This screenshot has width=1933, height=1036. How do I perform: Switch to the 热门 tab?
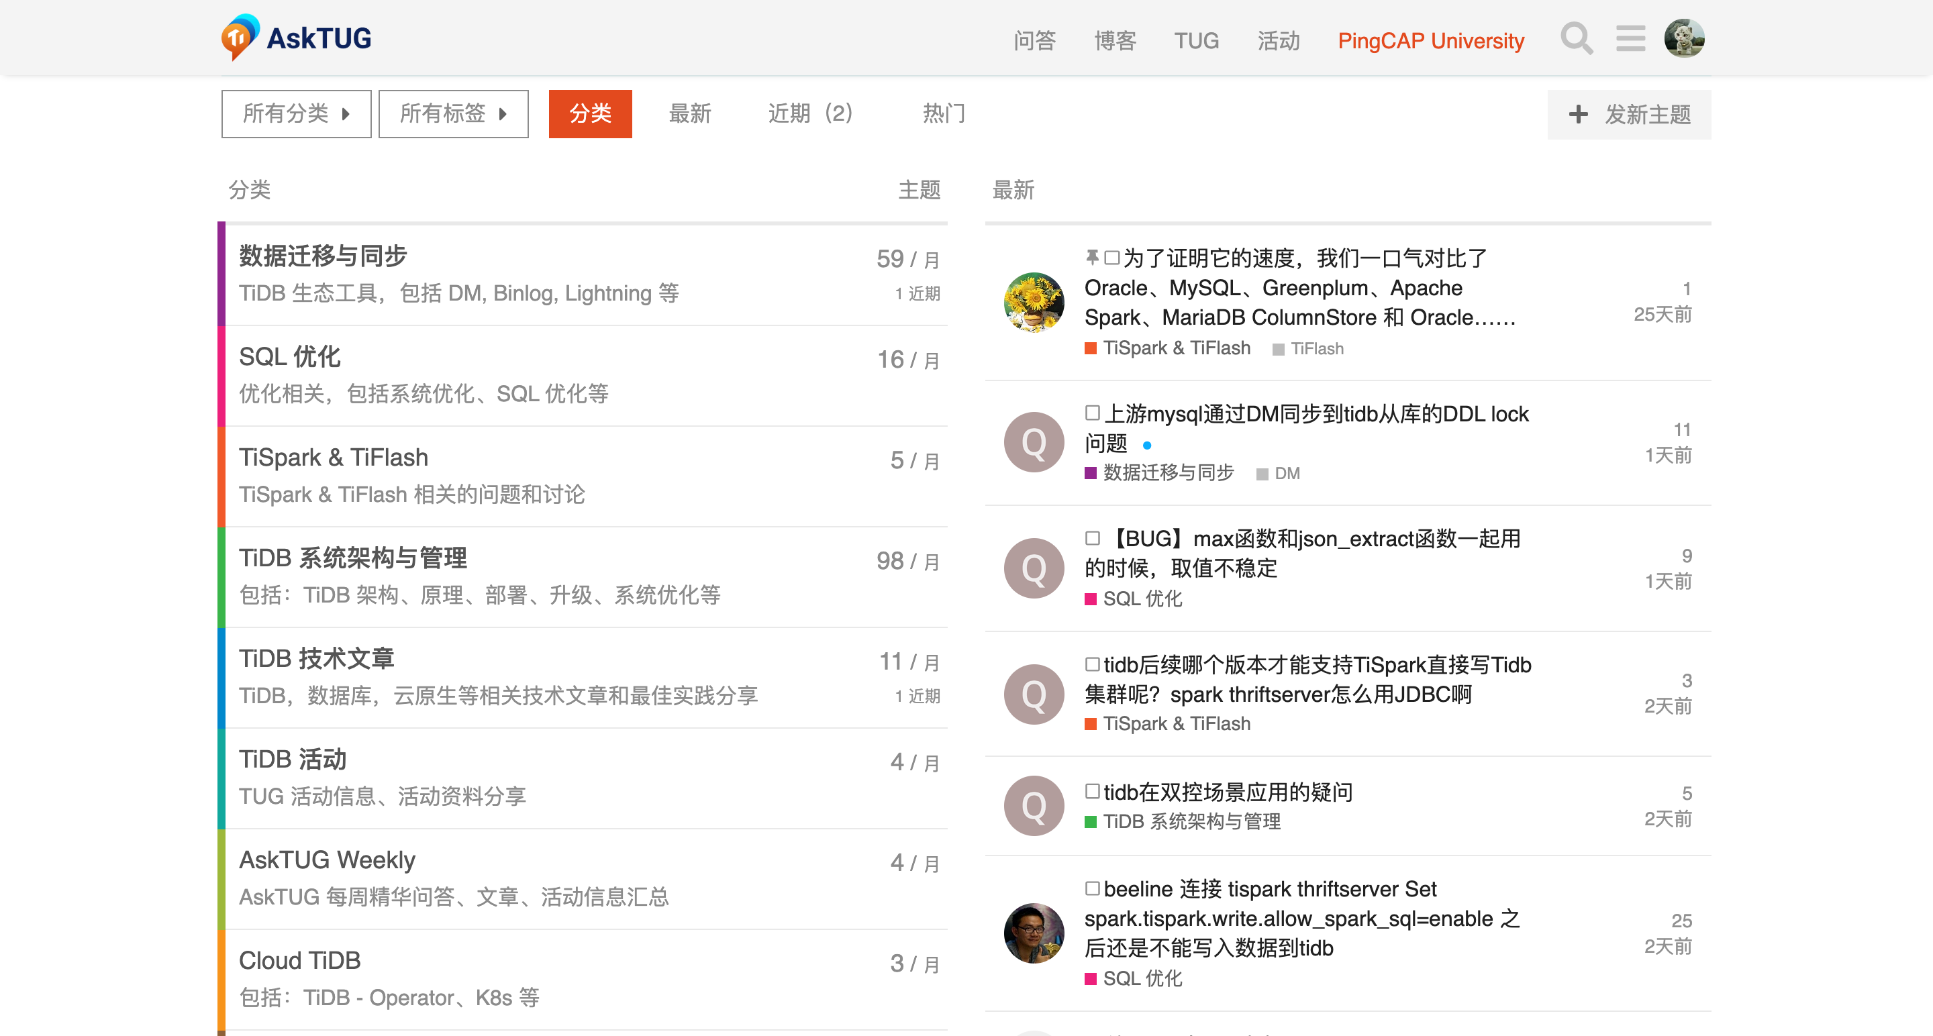pos(944,113)
